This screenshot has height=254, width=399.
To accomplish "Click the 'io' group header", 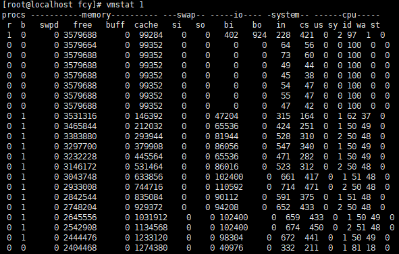I will tap(238, 15).
